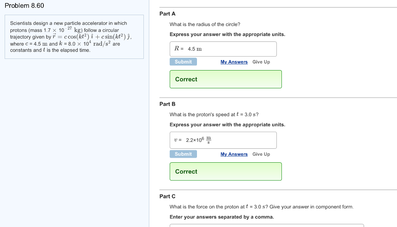The width and height of the screenshot is (397, 227).
Task: Click the proton accelerator problem statement box
Action: click(x=74, y=37)
